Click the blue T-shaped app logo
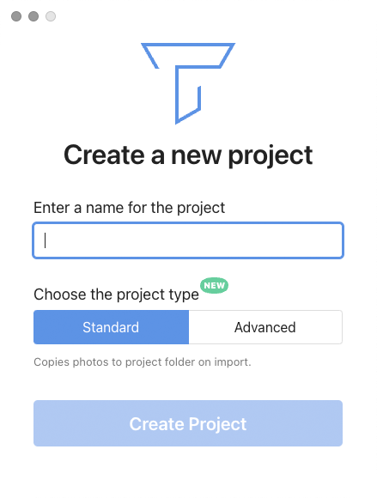Viewport: 377px width, 498px height. pos(188,83)
